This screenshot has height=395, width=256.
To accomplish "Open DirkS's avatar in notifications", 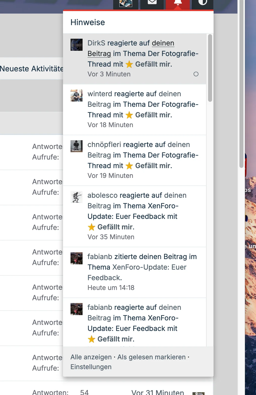I will click(77, 45).
